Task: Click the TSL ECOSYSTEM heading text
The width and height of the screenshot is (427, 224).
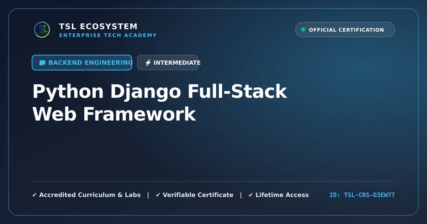Action: click(x=98, y=26)
